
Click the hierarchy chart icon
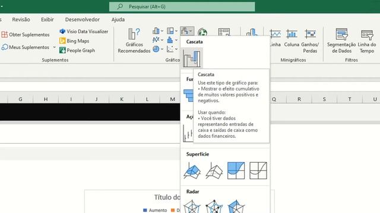[170, 31]
